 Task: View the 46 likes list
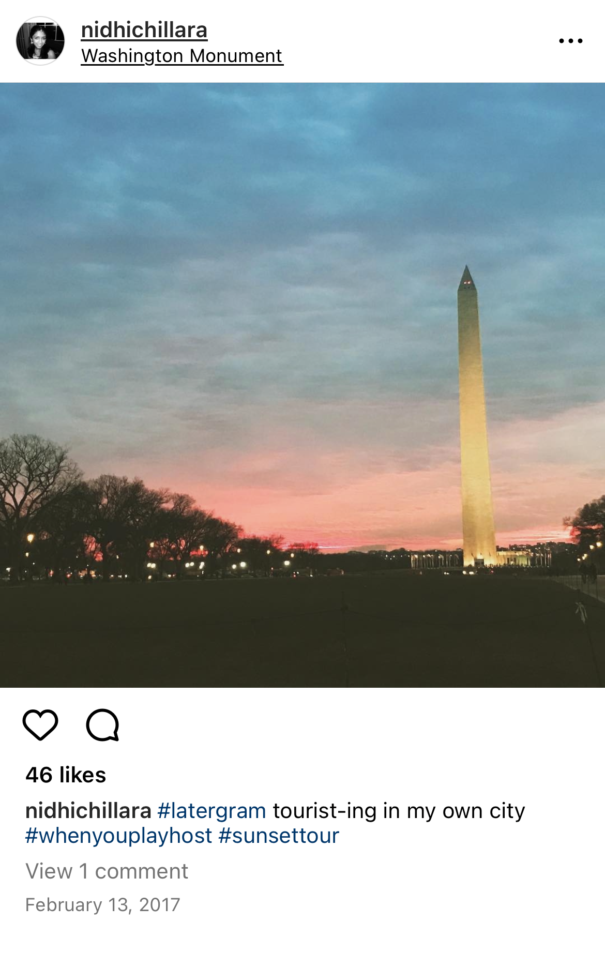66,775
